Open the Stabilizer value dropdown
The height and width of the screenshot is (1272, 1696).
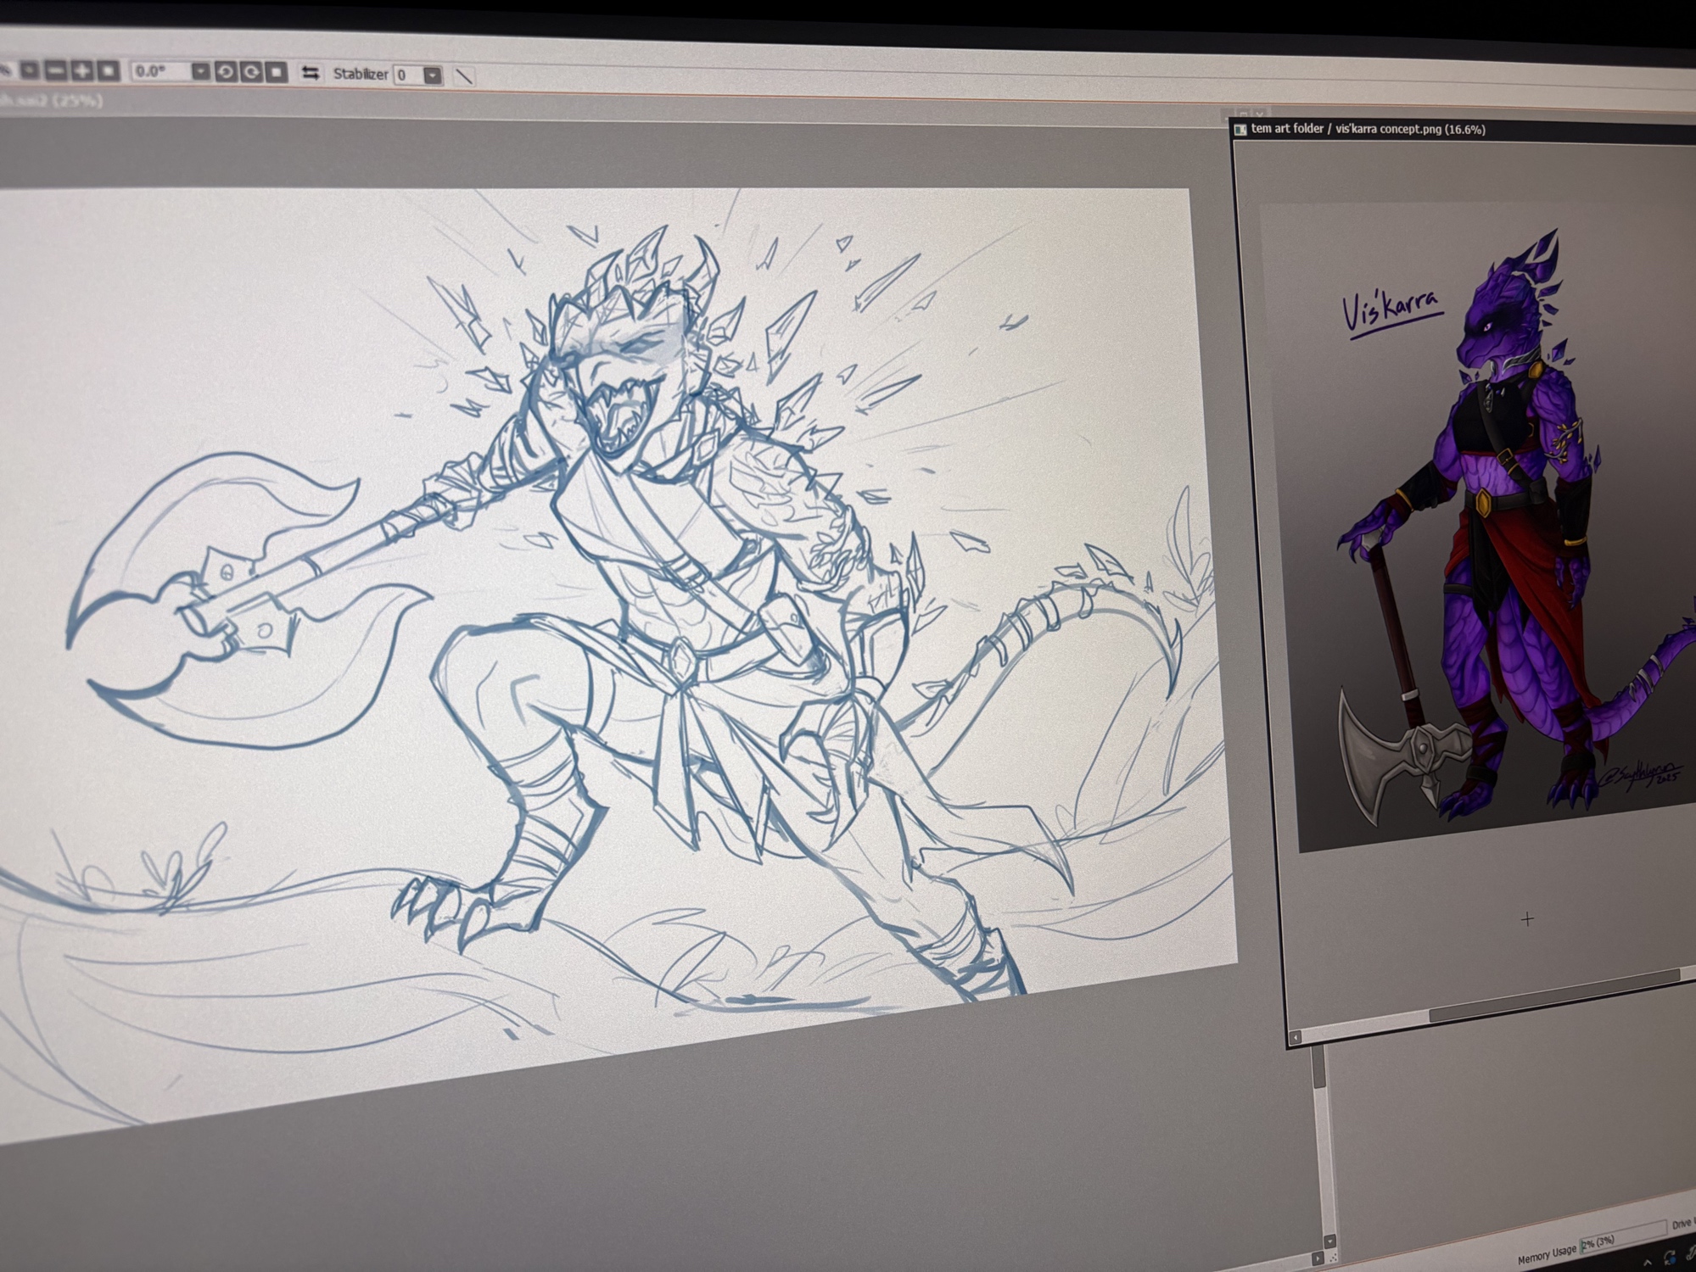click(433, 75)
